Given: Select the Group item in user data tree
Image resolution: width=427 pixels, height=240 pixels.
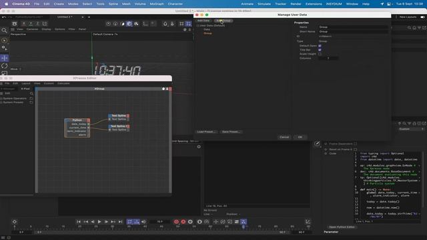Looking at the screenshot, I should (x=207, y=33).
